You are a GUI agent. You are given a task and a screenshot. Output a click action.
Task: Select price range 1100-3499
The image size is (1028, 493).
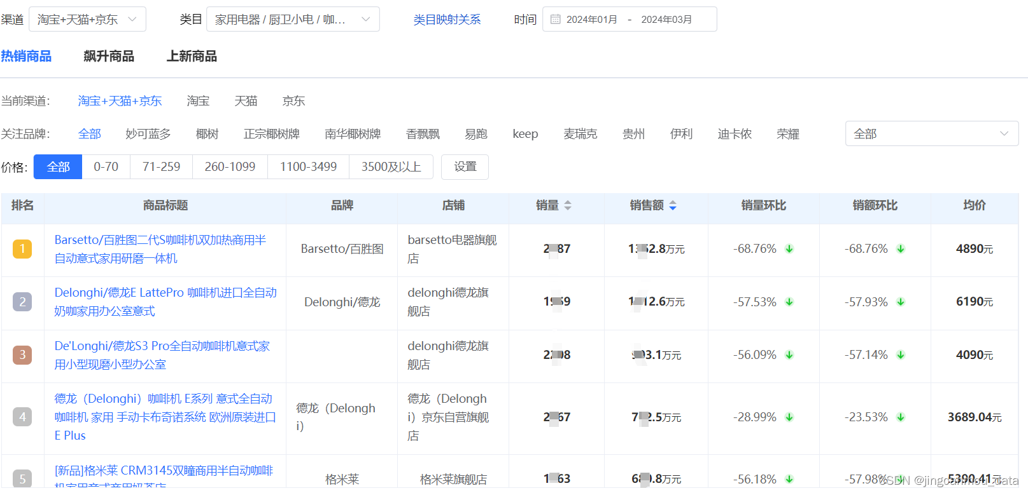(309, 167)
